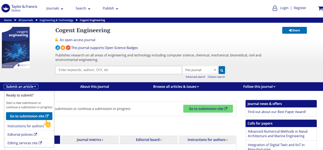The width and height of the screenshot is (323, 150).
Task: Go to All Journals breadcrumb
Action: 25,20
